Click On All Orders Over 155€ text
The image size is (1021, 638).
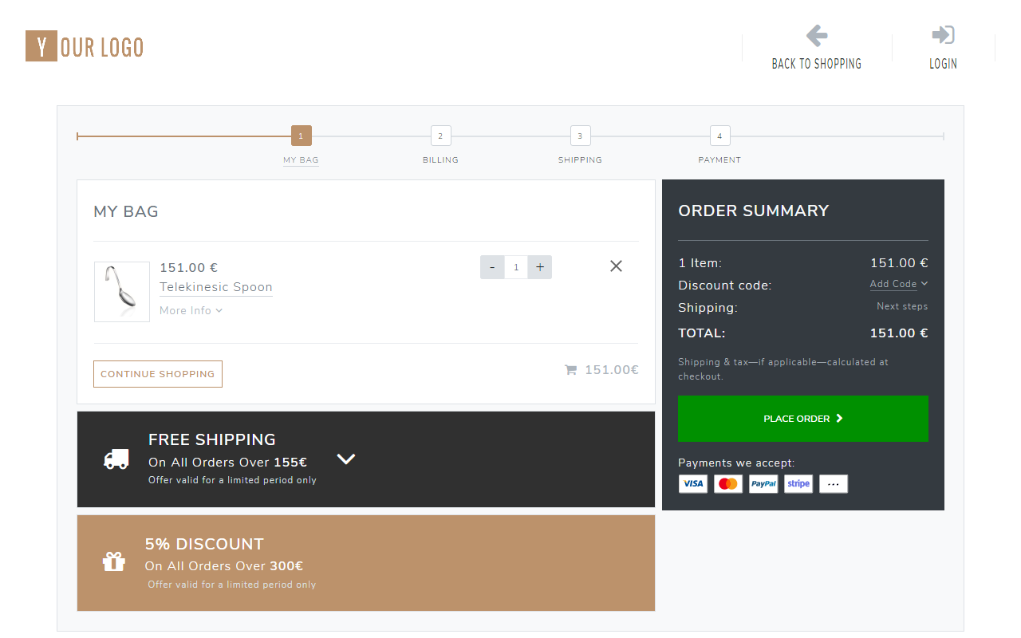[x=228, y=463]
